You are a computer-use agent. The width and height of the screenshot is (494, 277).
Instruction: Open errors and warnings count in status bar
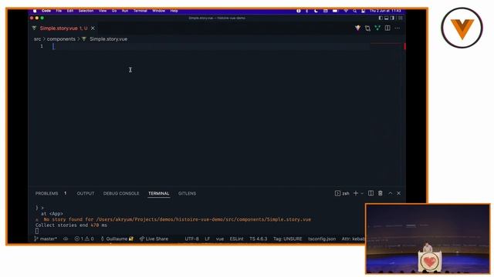pyautogui.click(x=84, y=239)
